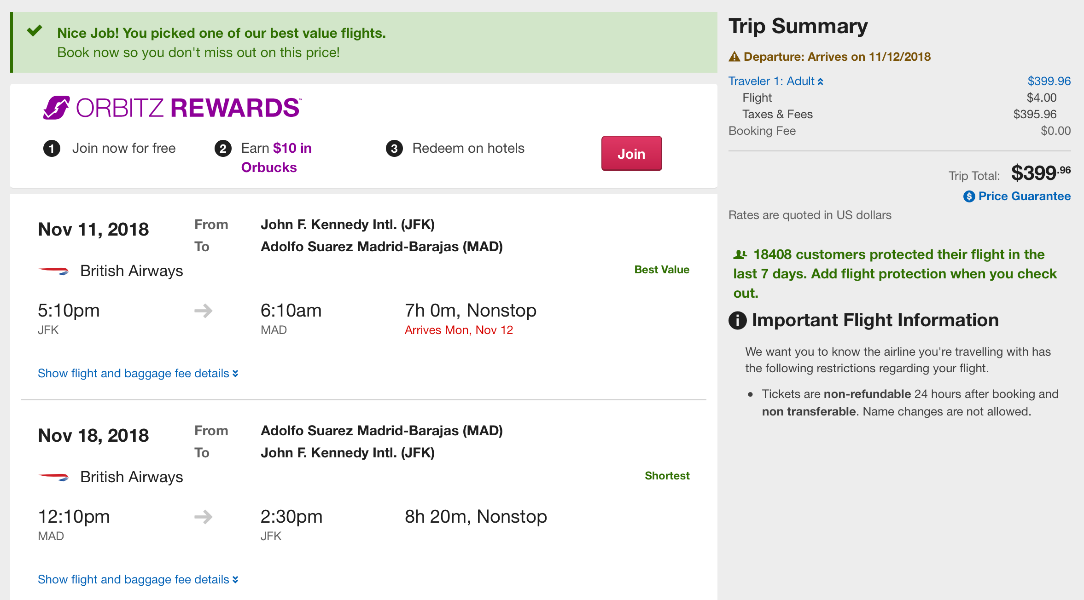Click the step 1 circle badge
This screenshot has height=600, width=1084.
(52, 149)
